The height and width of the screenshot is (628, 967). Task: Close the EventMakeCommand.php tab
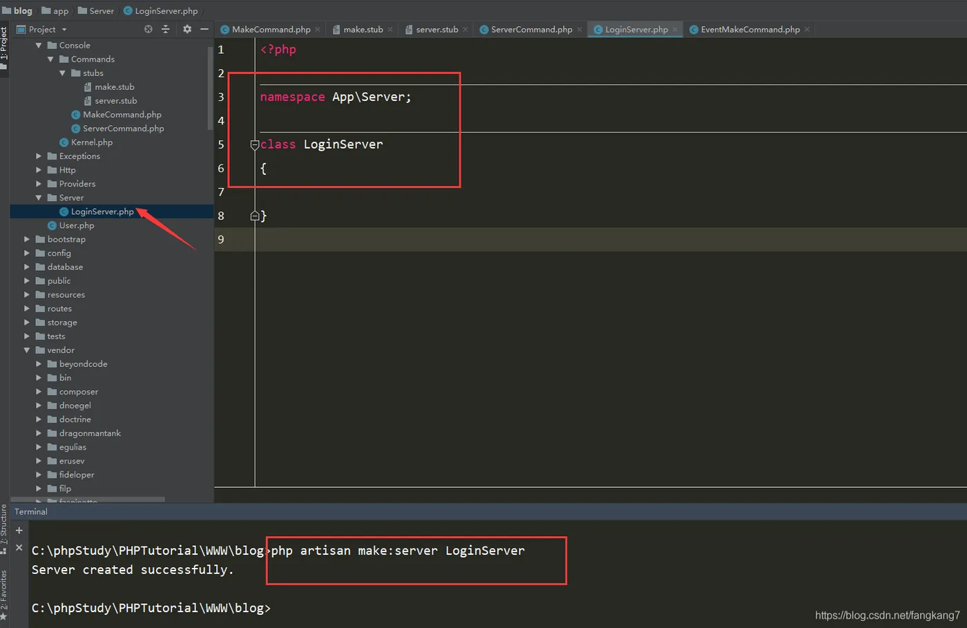(807, 29)
